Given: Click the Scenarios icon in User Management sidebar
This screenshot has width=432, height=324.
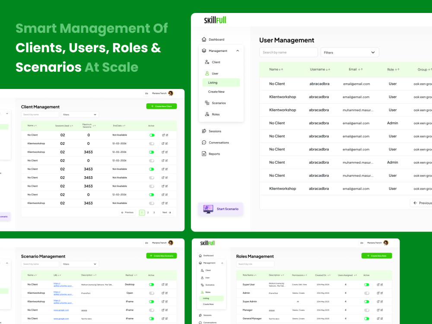Looking at the screenshot, I should [x=207, y=103].
